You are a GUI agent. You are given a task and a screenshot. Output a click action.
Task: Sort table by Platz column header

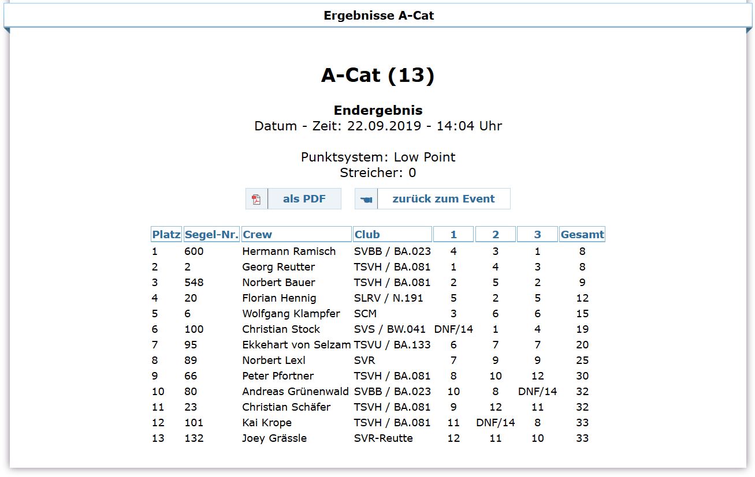pos(166,234)
